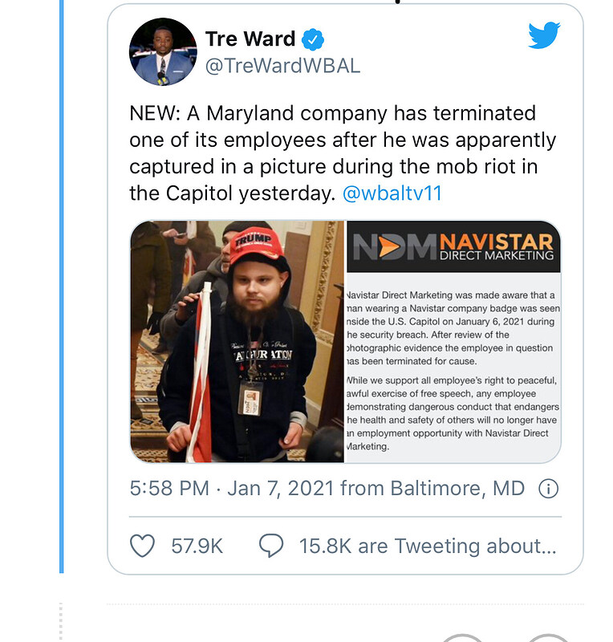Click the tweet text starting with "NEW:"
Viewport: 613px width, 642px height.
pos(342,152)
